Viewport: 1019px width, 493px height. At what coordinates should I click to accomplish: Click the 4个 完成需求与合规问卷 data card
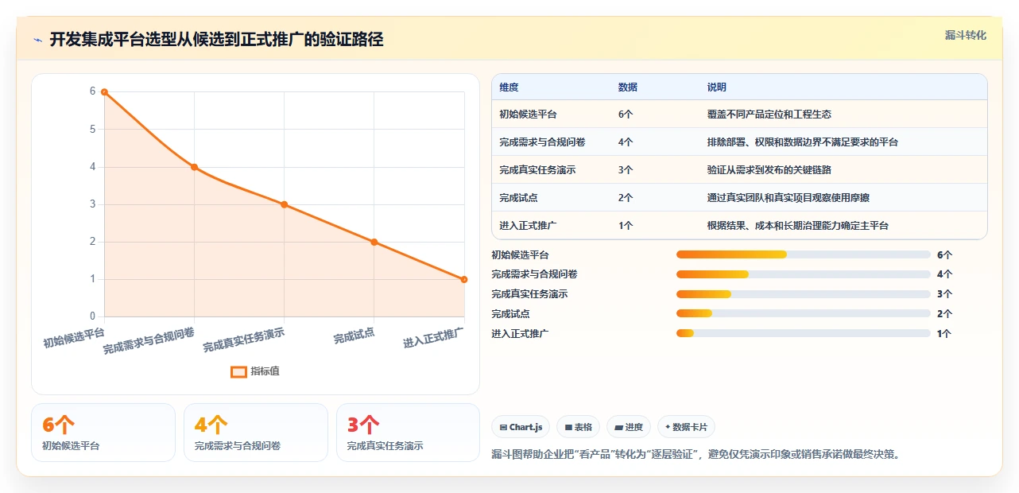point(256,433)
